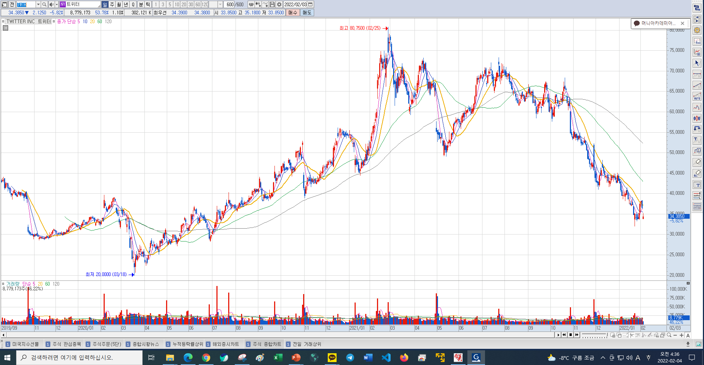Click the picture capture icon at bottom right
Viewport: 704px width, 365px height.
pos(698,344)
